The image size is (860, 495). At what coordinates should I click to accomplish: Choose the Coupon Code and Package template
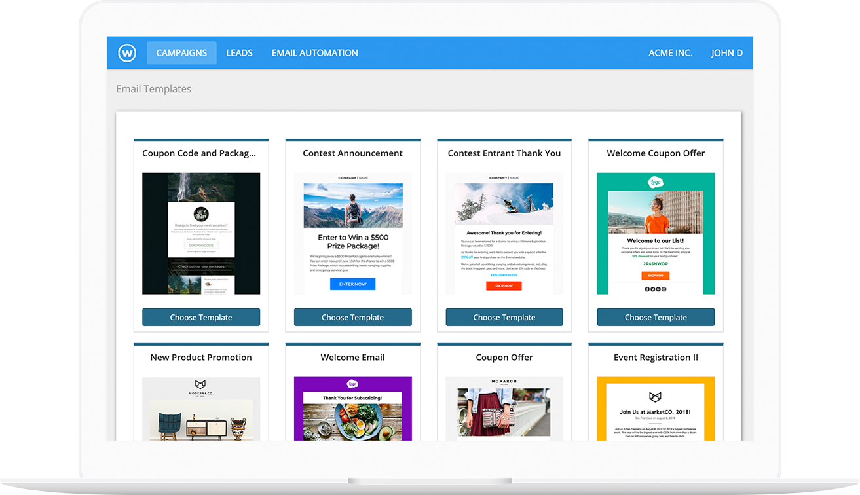201,317
